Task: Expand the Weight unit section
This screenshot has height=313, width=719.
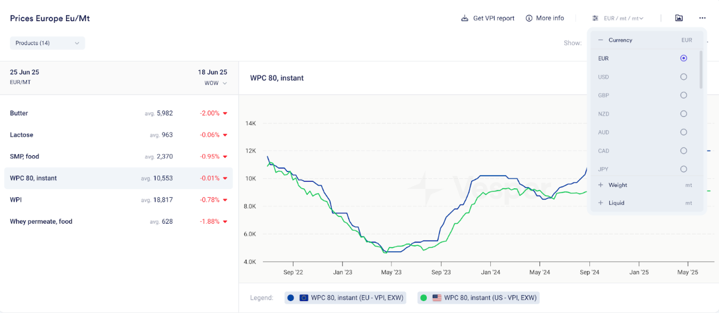Action: click(601, 185)
